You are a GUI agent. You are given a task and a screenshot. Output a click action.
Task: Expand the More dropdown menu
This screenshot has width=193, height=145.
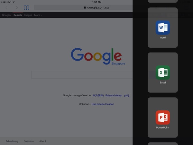[38, 15]
